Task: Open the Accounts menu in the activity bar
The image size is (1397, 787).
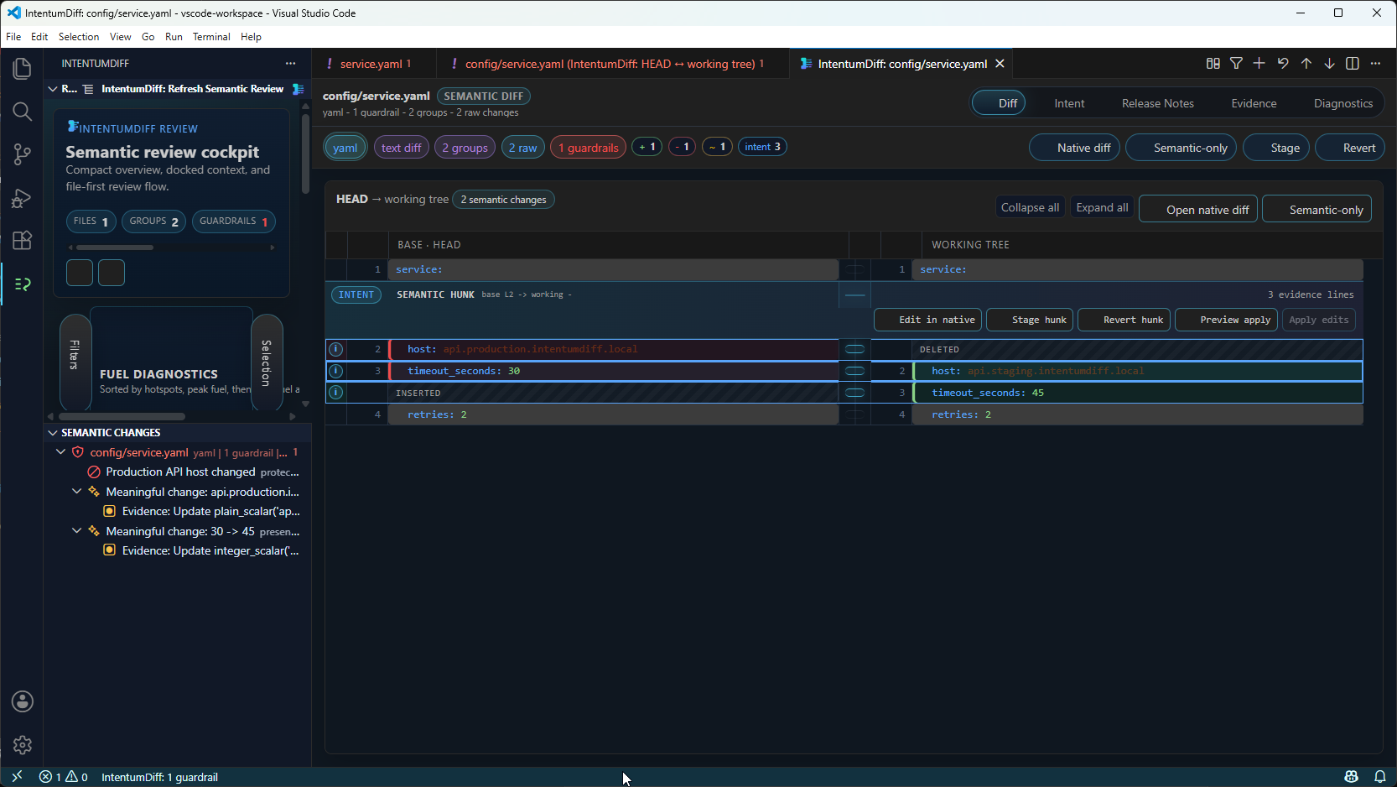Action: point(23,701)
